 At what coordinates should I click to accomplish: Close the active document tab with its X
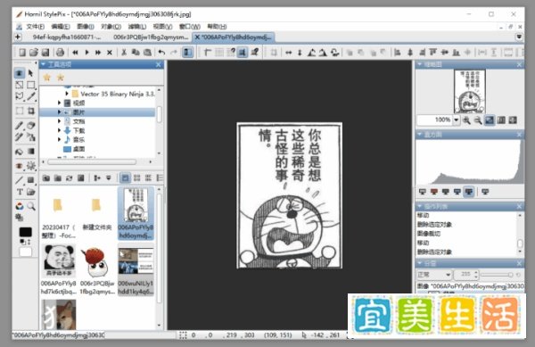[197, 37]
